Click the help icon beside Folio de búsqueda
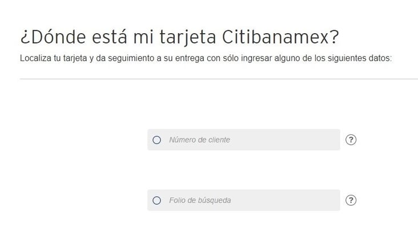 [351, 200]
